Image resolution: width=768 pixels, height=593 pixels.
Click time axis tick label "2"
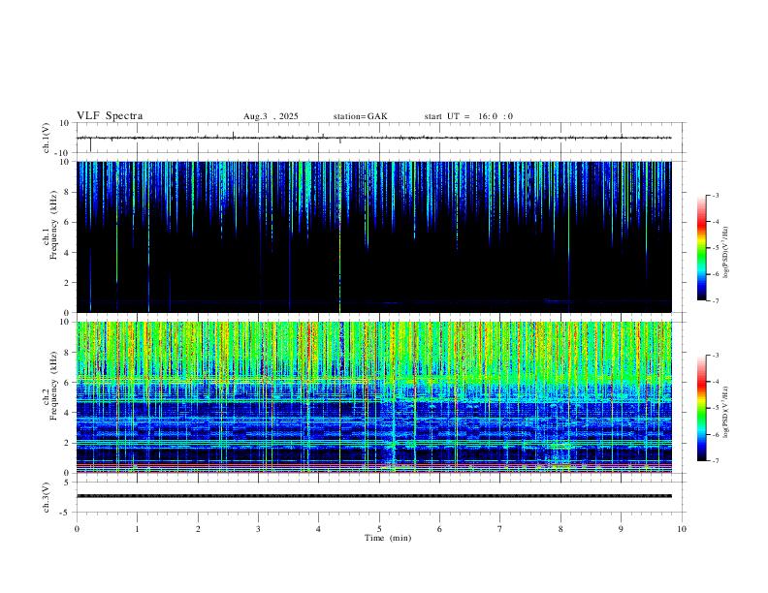click(198, 529)
